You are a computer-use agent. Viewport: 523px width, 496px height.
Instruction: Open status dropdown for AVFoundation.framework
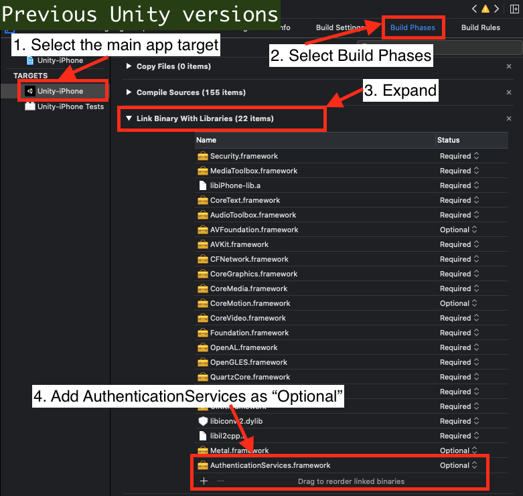[x=458, y=230]
